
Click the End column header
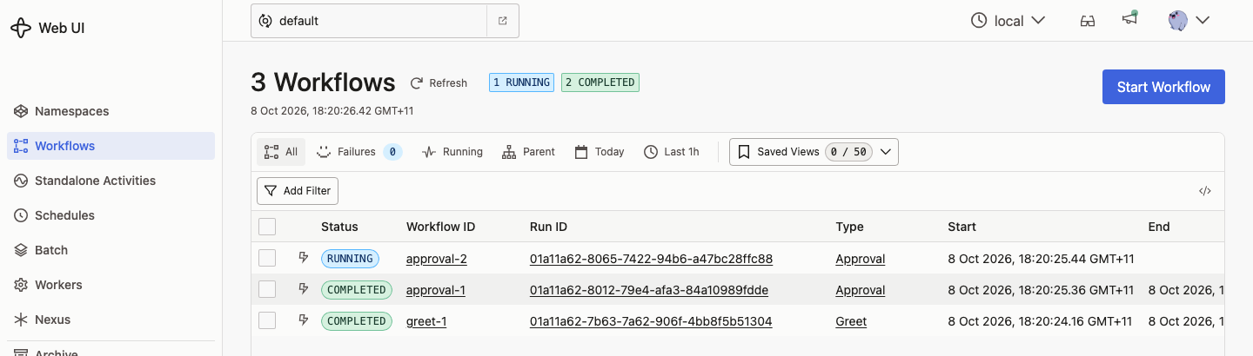click(x=1159, y=227)
